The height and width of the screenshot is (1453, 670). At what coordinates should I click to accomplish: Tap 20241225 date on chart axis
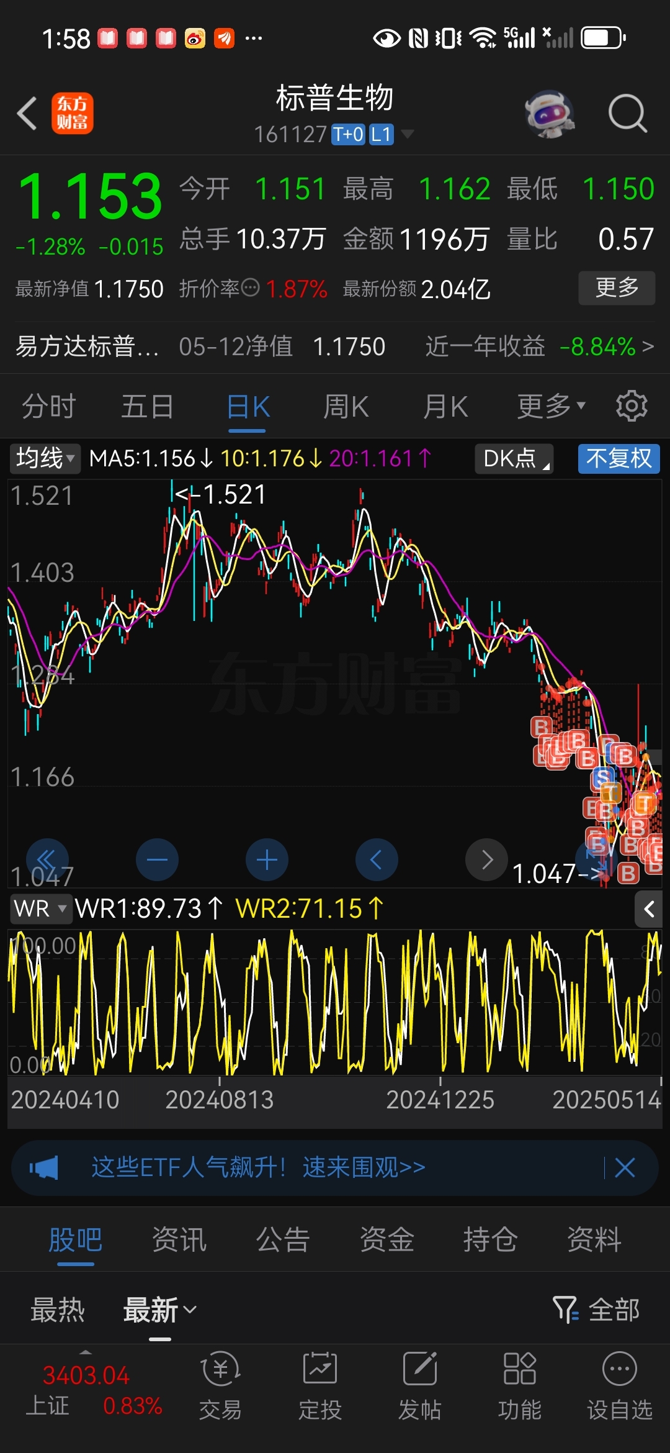click(x=440, y=1100)
